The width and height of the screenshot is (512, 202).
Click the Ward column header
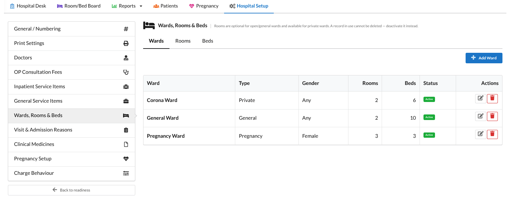pyautogui.click(x=189, y=83)
